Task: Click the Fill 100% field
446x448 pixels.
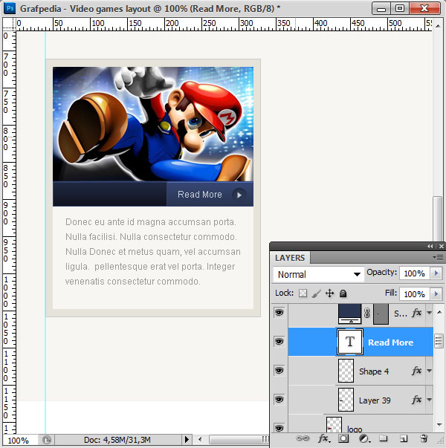Action: [415, 294]
